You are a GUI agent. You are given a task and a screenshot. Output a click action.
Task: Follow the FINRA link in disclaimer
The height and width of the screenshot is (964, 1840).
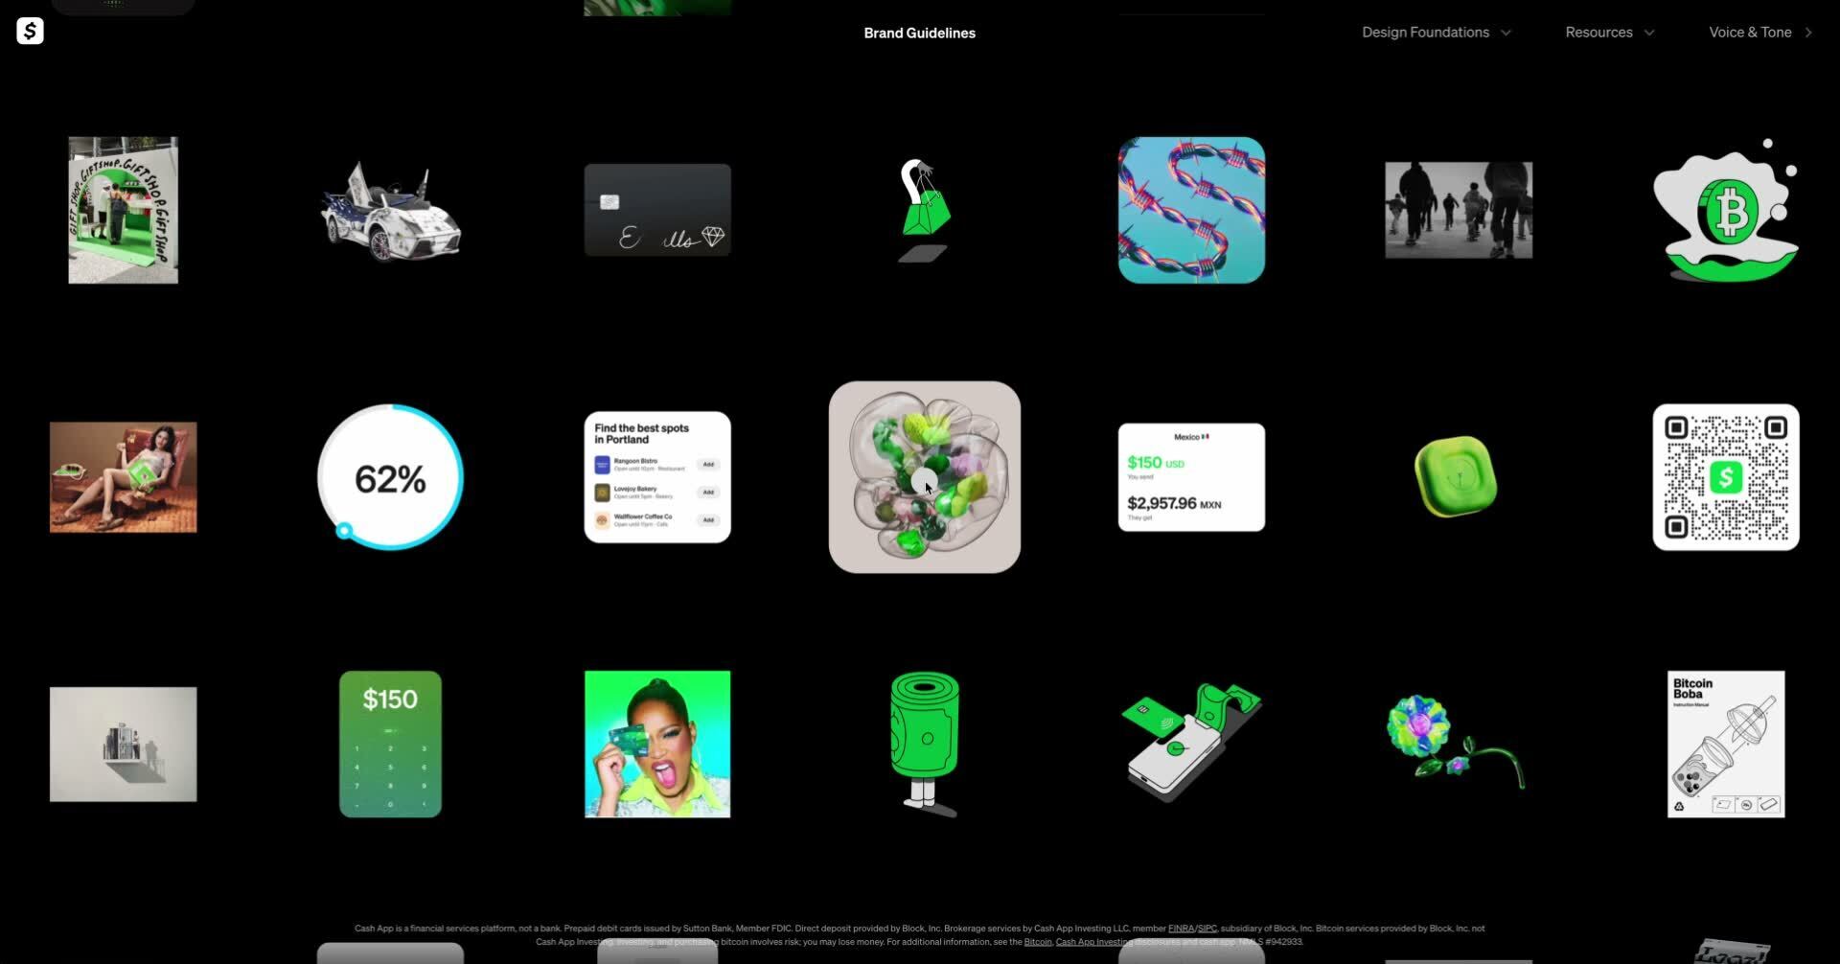click(x=1181, y=929)
